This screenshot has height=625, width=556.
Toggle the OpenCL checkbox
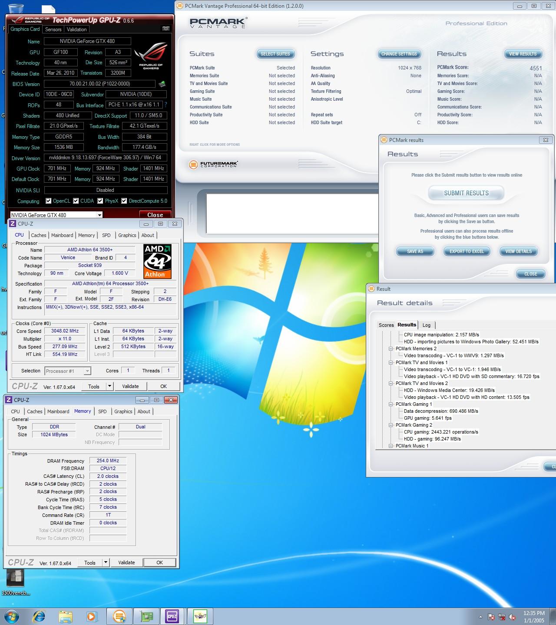(49, 201)
